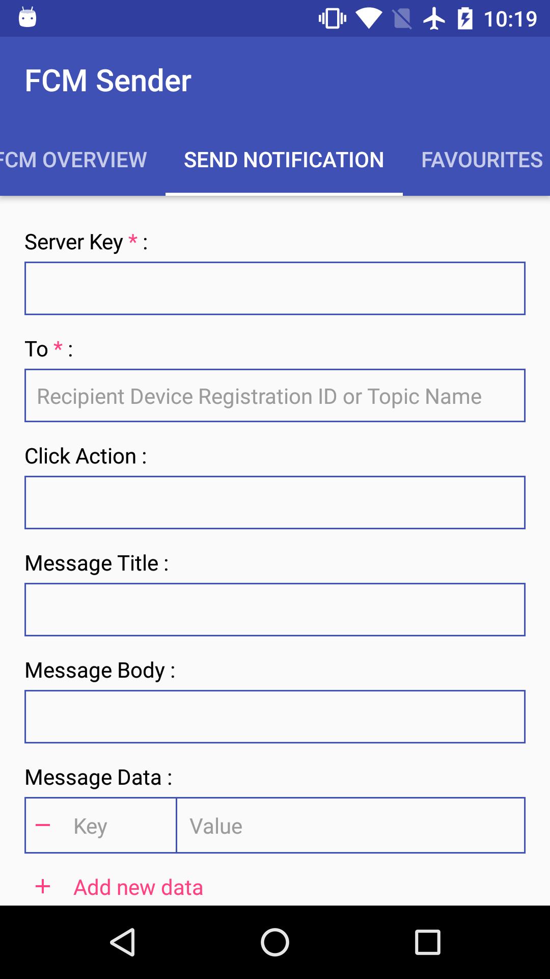Tap the vibrate mode status icon

click(332, 19)
